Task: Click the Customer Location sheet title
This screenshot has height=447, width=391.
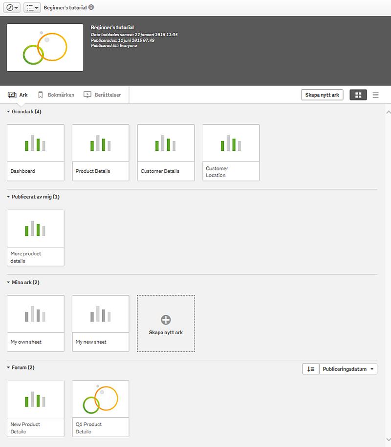Action: click(x=217, y=172)
